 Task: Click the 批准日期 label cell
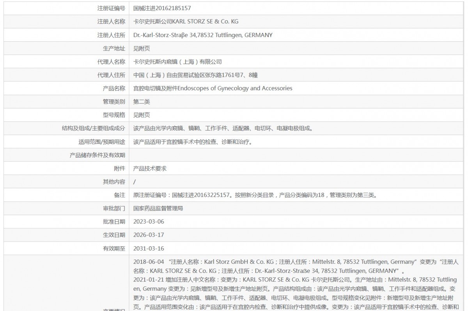click(67, 222)
